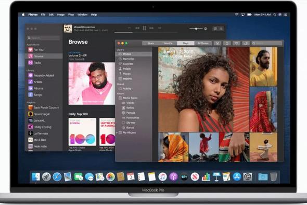This screenshot has height=205, width=307.
Task: Select Radio in Music sidebar
Action: pyautogui.click(x=44, y=63)
